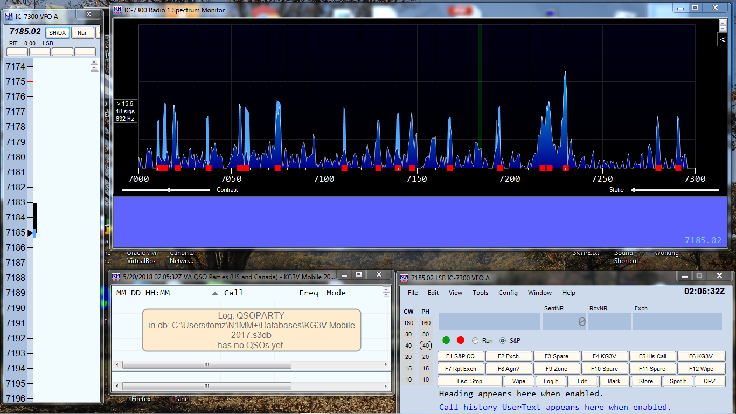This screenshot has height=414, width=736.
Task: Open the Config menu
Action: (x=509, y=293)
